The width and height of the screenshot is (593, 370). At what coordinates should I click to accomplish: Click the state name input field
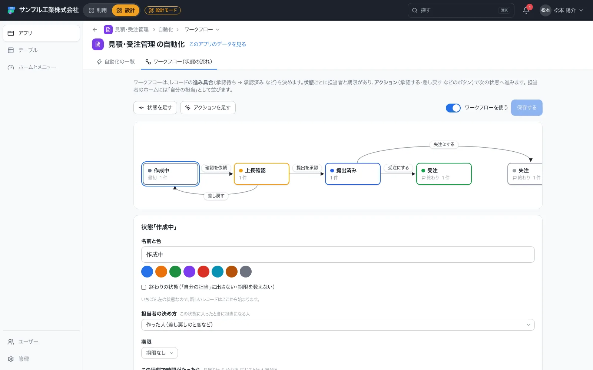338,255
